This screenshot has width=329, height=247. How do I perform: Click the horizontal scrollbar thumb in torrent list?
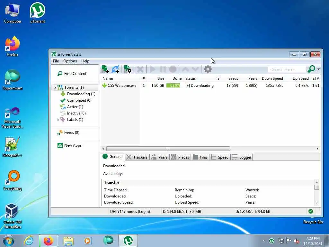[x=168, y=149]
